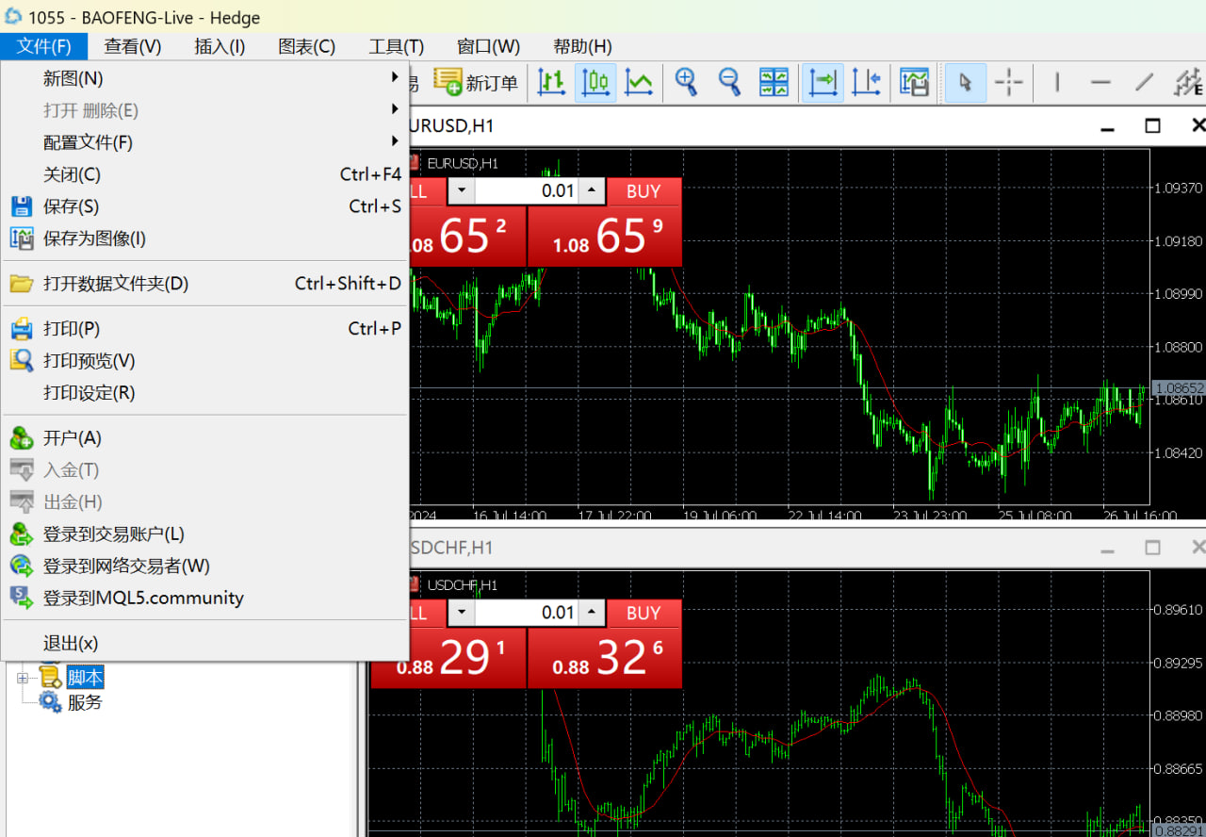This screenshot has height=837, width=1206.
Task: Select the trendline drawing tool
Action: point(1144,83)
